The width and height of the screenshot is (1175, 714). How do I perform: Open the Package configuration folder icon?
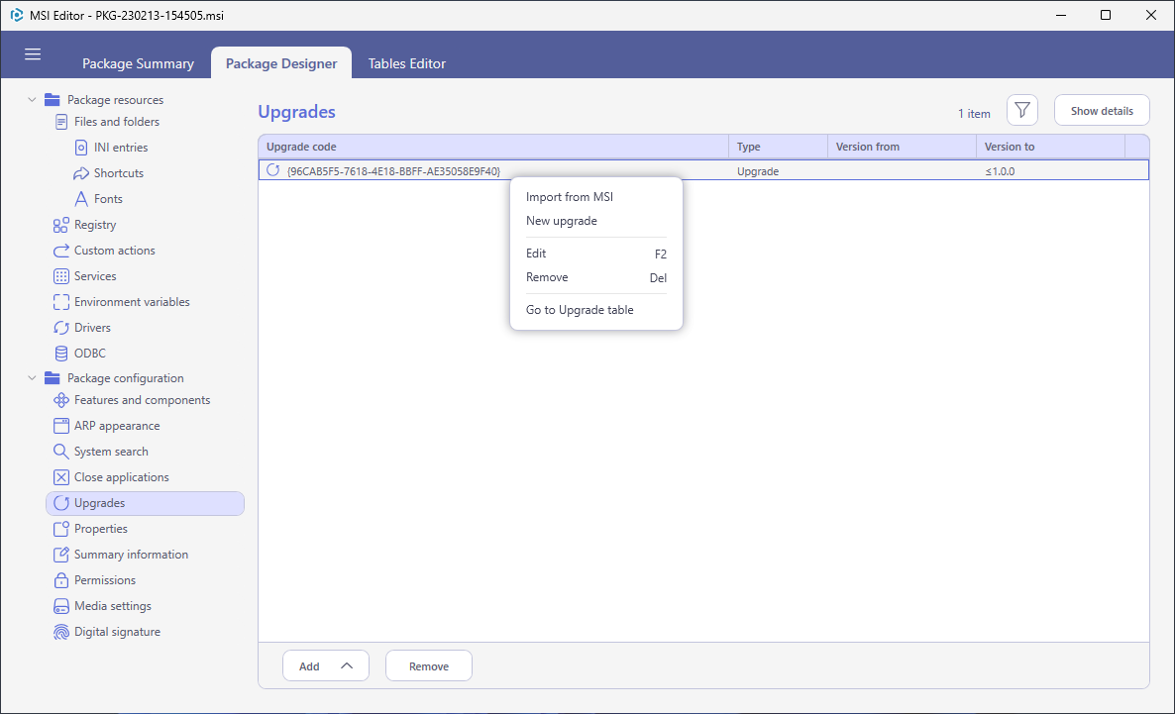tap(52, 378)
